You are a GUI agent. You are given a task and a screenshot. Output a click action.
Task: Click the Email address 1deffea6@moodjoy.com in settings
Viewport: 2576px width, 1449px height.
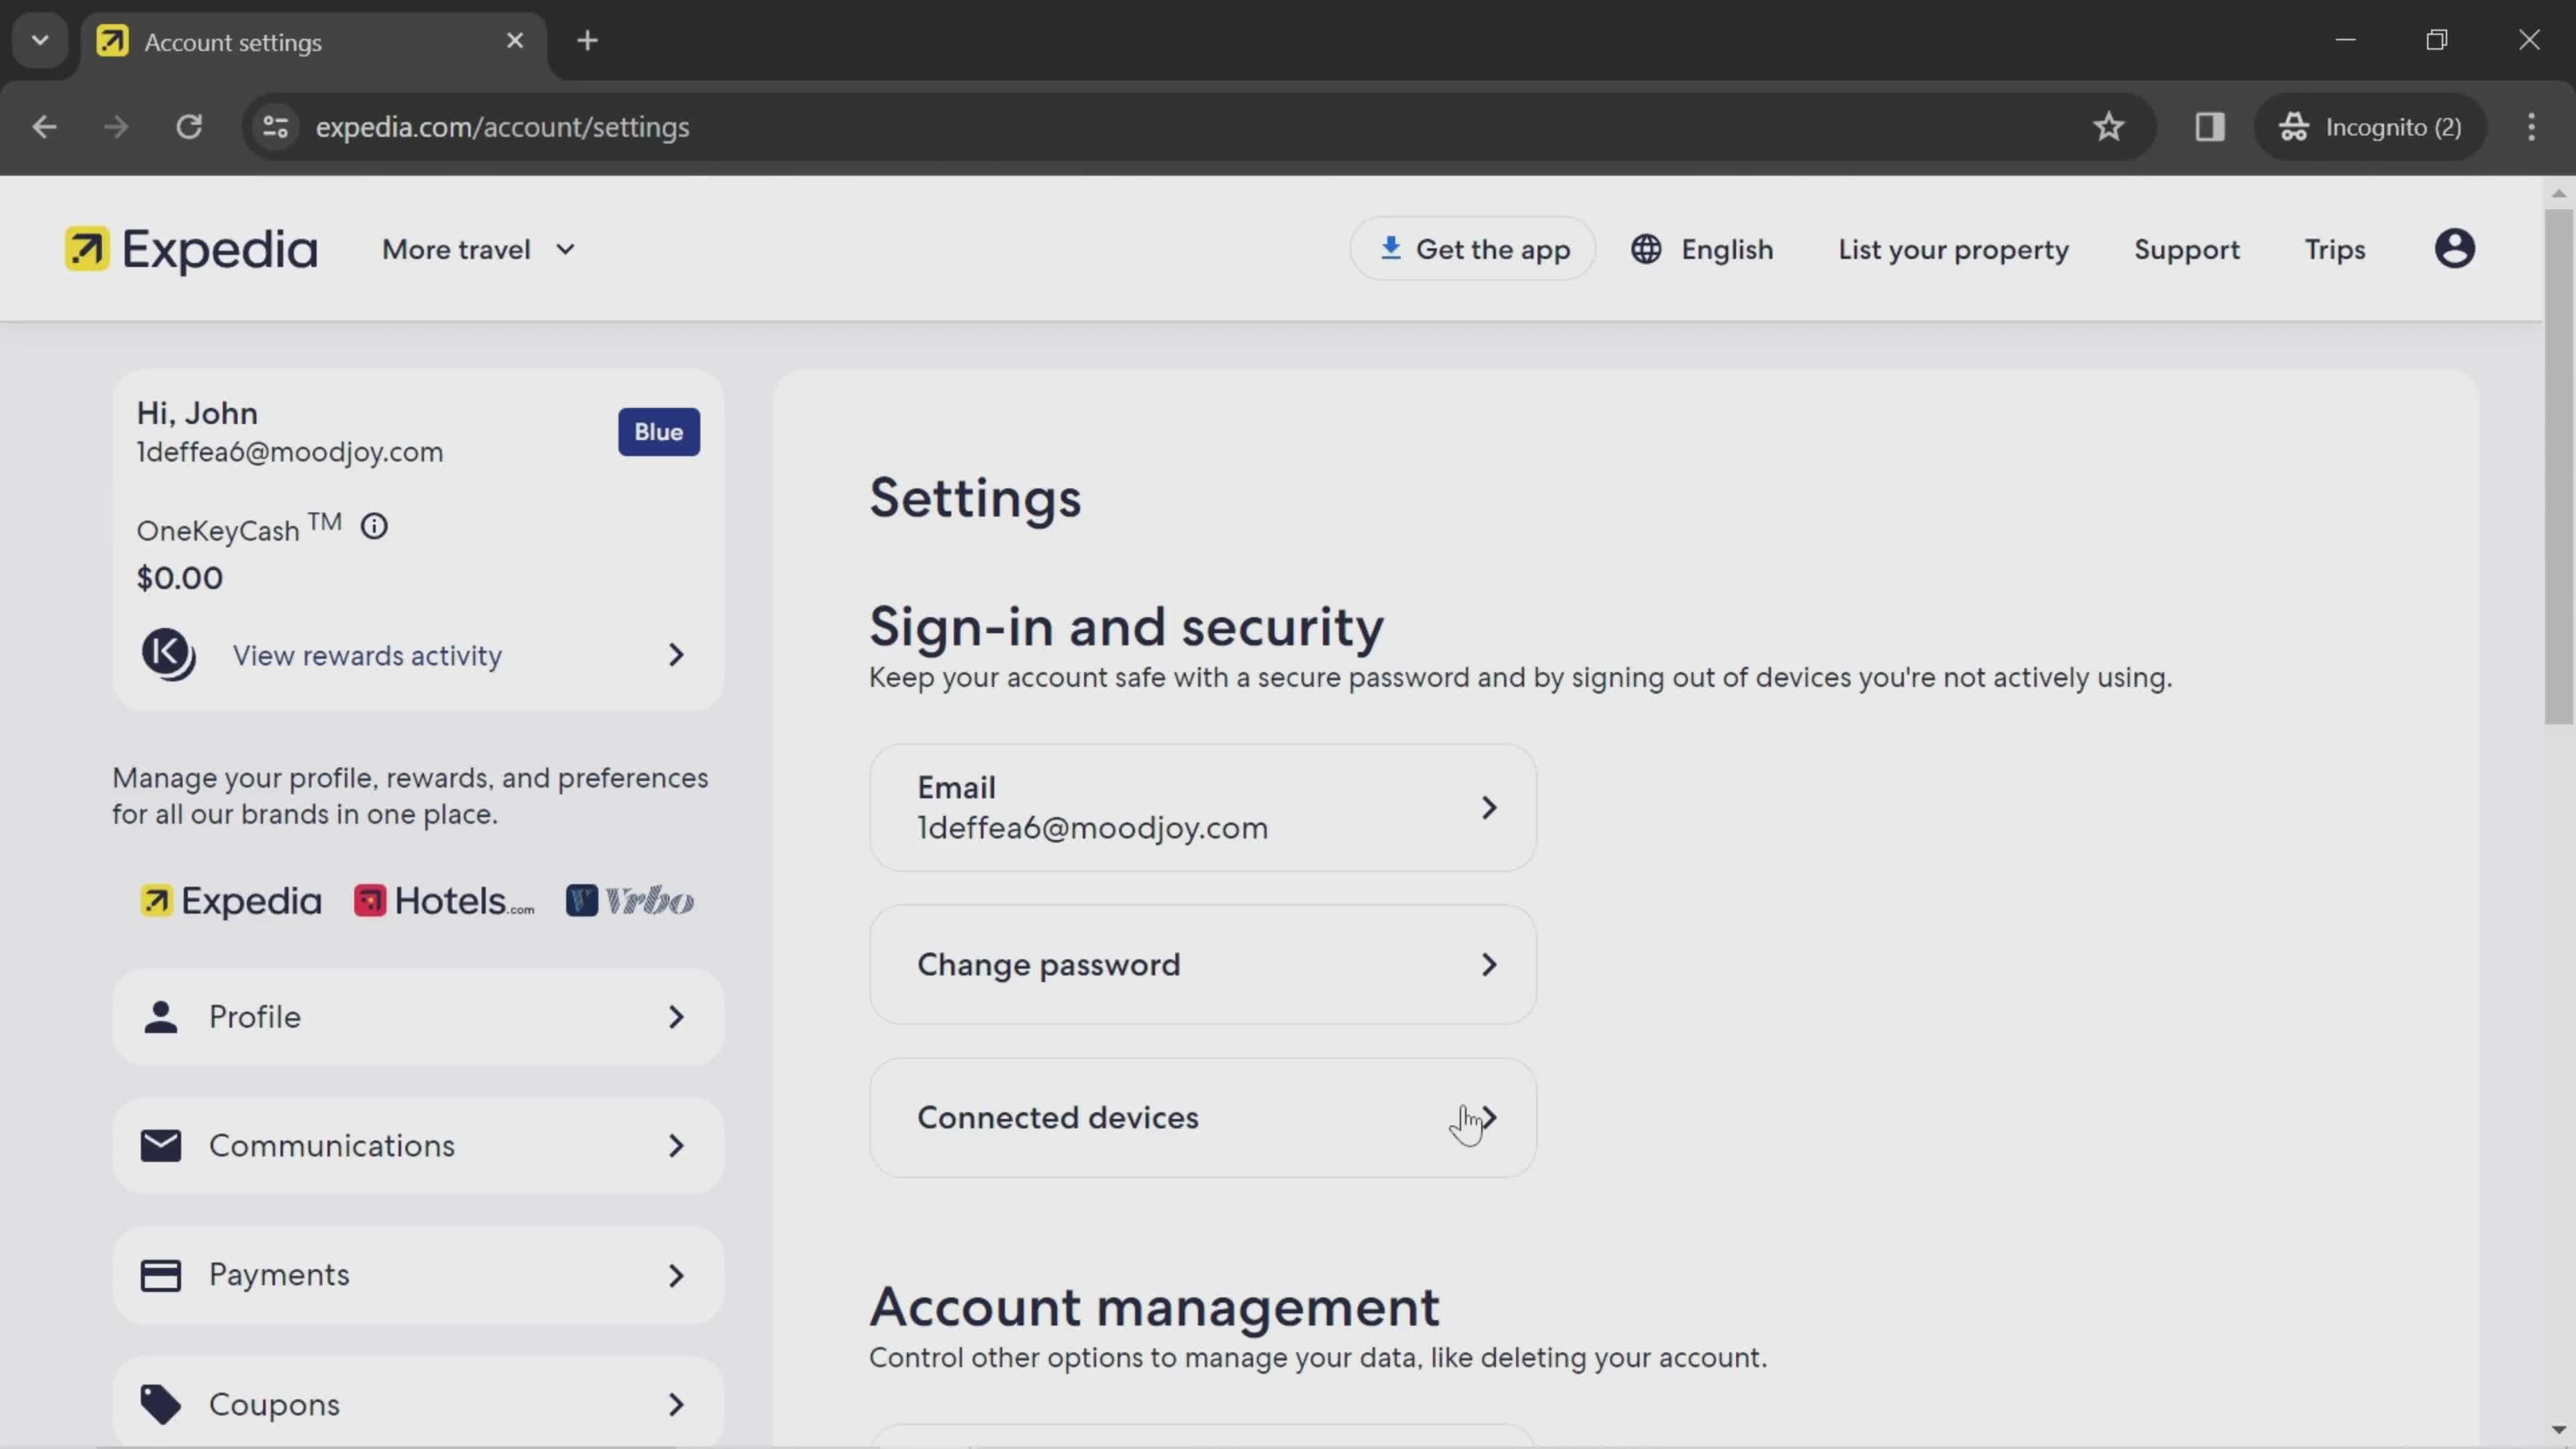[1093, 828]
